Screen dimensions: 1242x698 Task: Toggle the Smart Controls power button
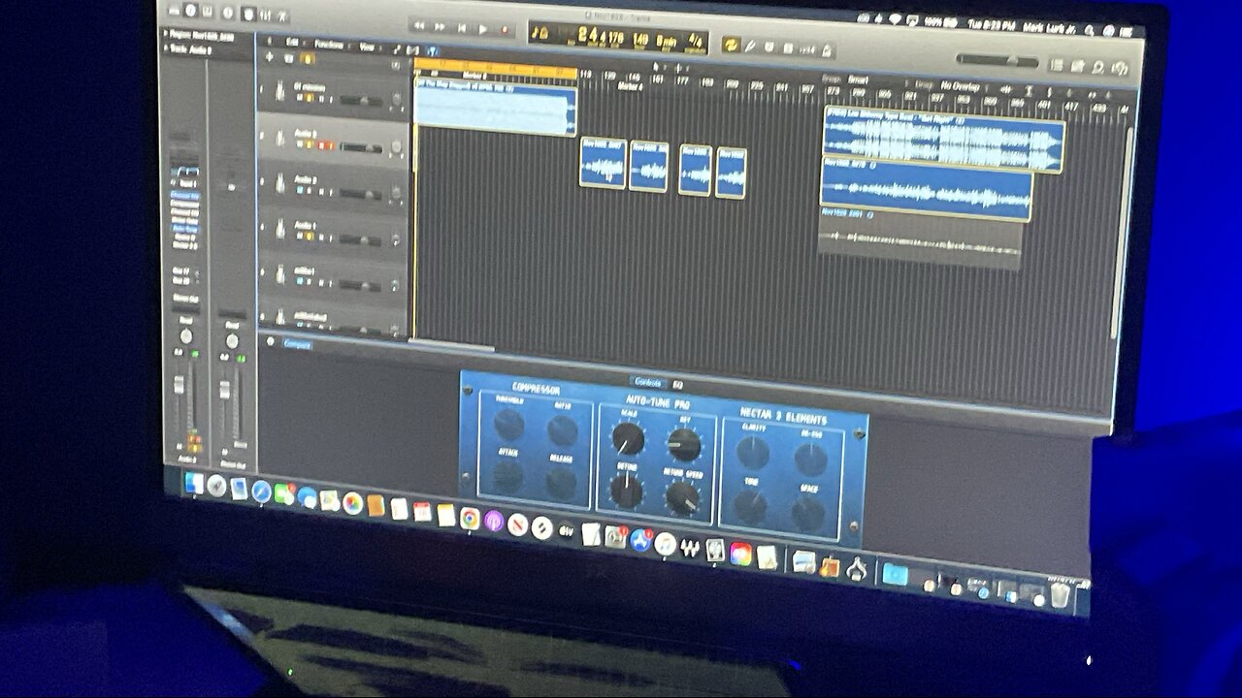pos(271,341)
